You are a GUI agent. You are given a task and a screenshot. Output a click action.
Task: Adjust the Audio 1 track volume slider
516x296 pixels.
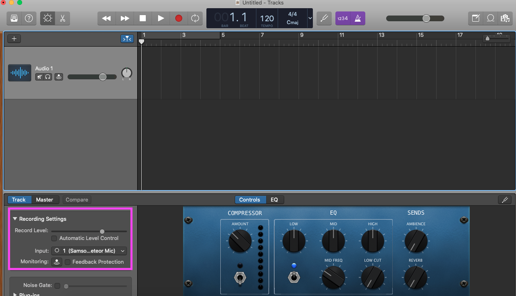pyautogui.click(x=92, y=77)
